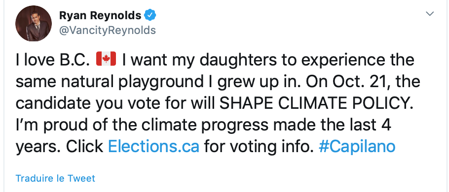Visit the @VancityReynolds handle
This screenshot has height=192, width=449.
(x=108, y=30)
